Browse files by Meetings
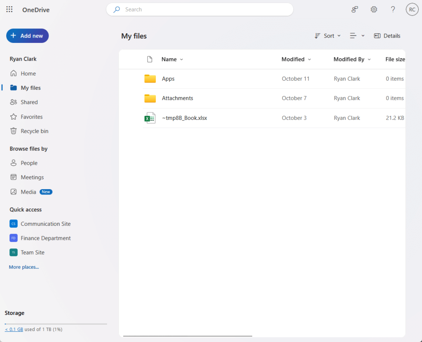This screenshot has height=342, width=422. pos(32,177)
